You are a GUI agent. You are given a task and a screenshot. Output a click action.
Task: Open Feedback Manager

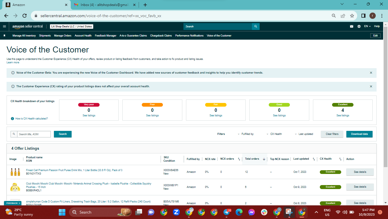click(x=106, y=36)
